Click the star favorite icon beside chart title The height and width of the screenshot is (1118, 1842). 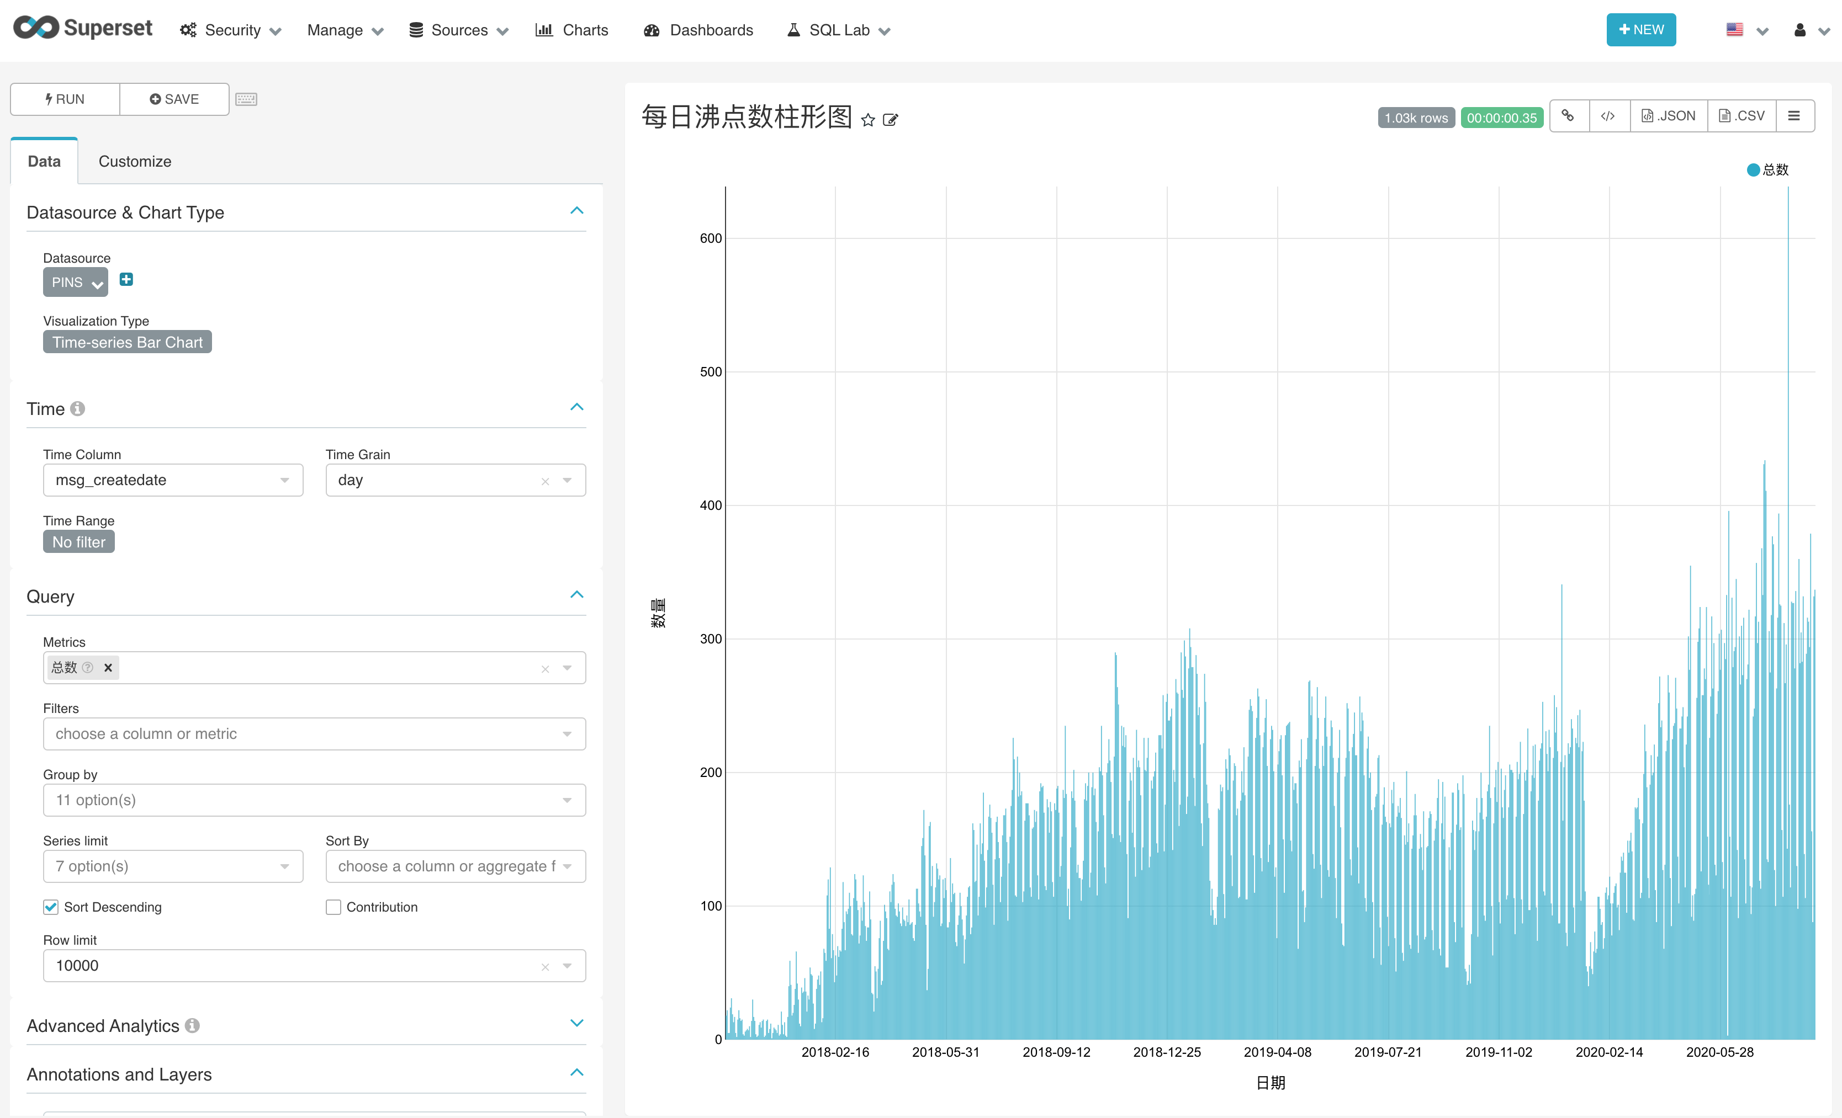[x=867, y=120]
